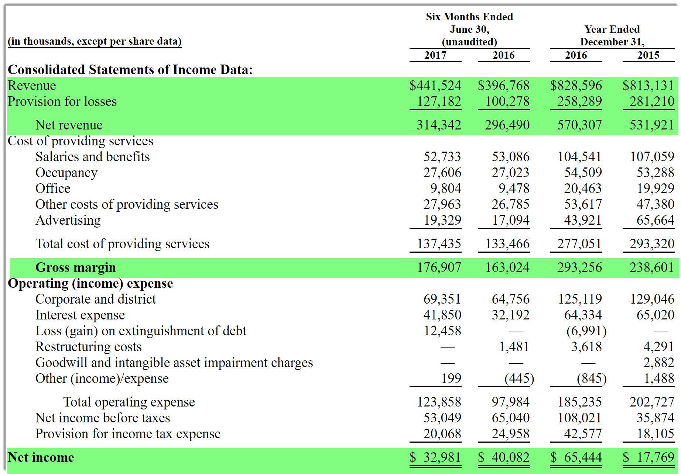Click the 'Corporate and district' label

click(x=96, y=299)
